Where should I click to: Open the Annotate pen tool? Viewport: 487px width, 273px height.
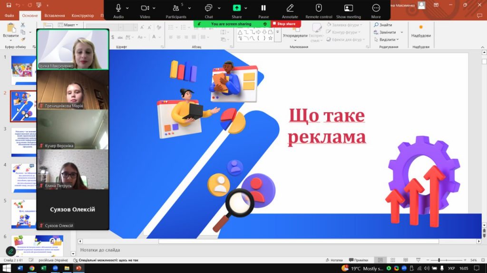(x=290, y=8)
